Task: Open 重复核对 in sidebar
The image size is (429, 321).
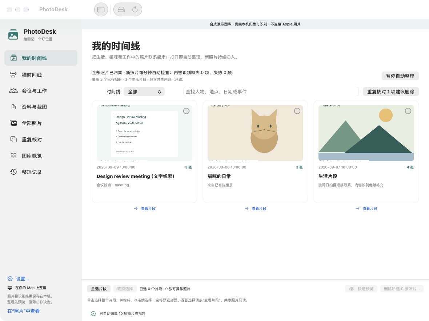Action: click(41, 139)
